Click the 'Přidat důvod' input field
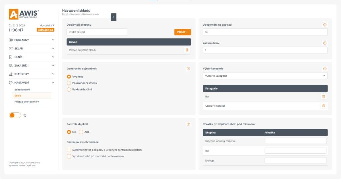The width and height of the screenshot is (341, 192). (x=97, y=32)
